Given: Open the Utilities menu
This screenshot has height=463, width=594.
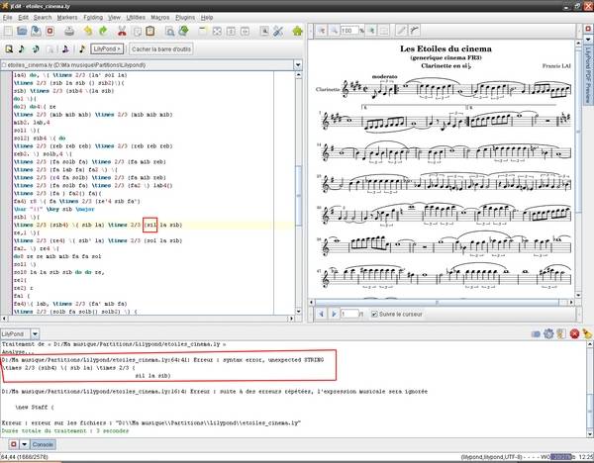Looking at the screenshot, I should pyautogui.click(x=136, y=18).
